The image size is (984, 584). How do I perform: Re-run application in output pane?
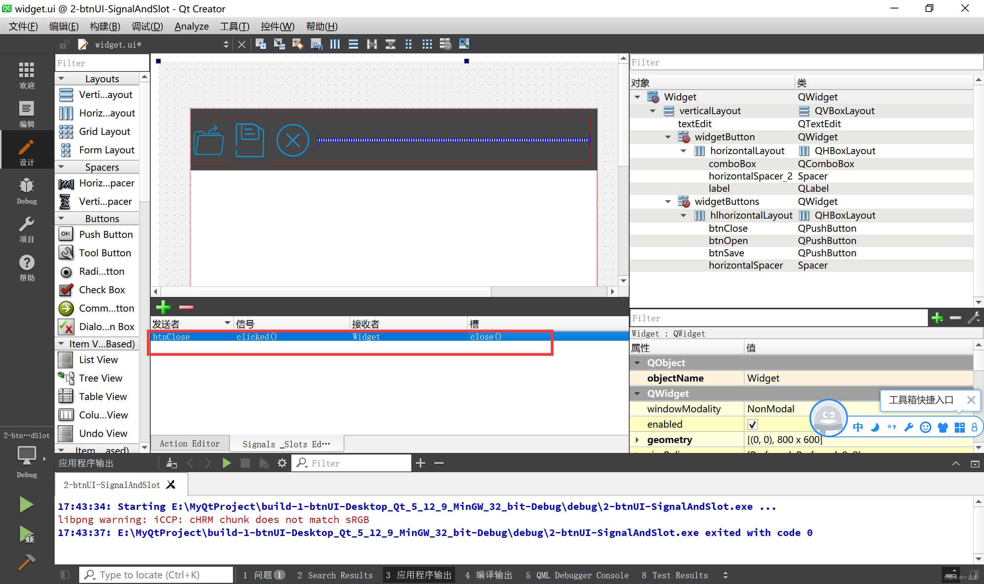coord(226,463)
